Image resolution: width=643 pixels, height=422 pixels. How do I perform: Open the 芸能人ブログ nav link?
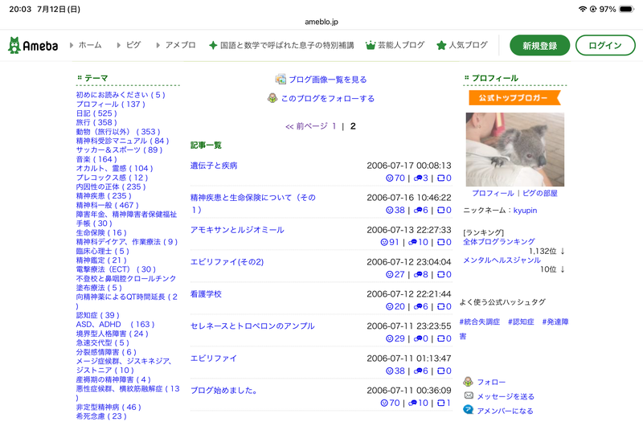(401, 45)
